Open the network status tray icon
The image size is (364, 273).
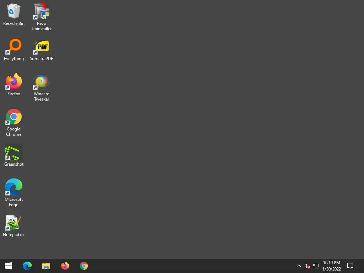tap(316, 266)
